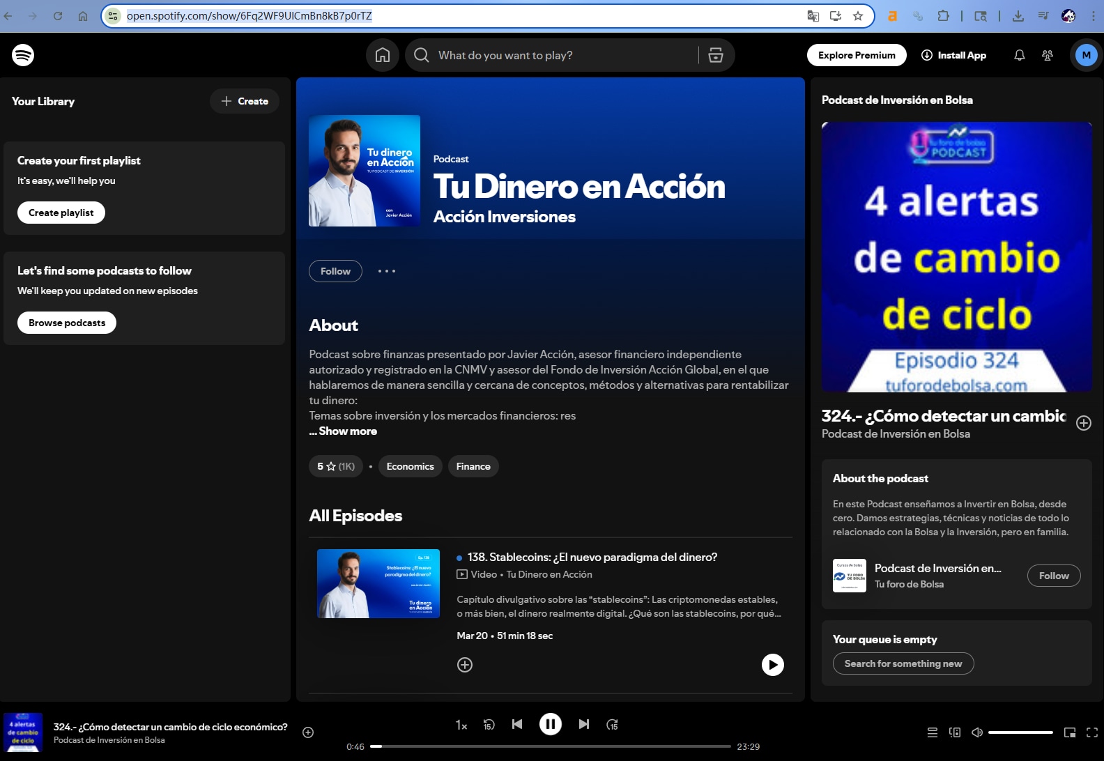1104x761 pixels.
Task: Pause the playing episode
Action: coord(551,725)
